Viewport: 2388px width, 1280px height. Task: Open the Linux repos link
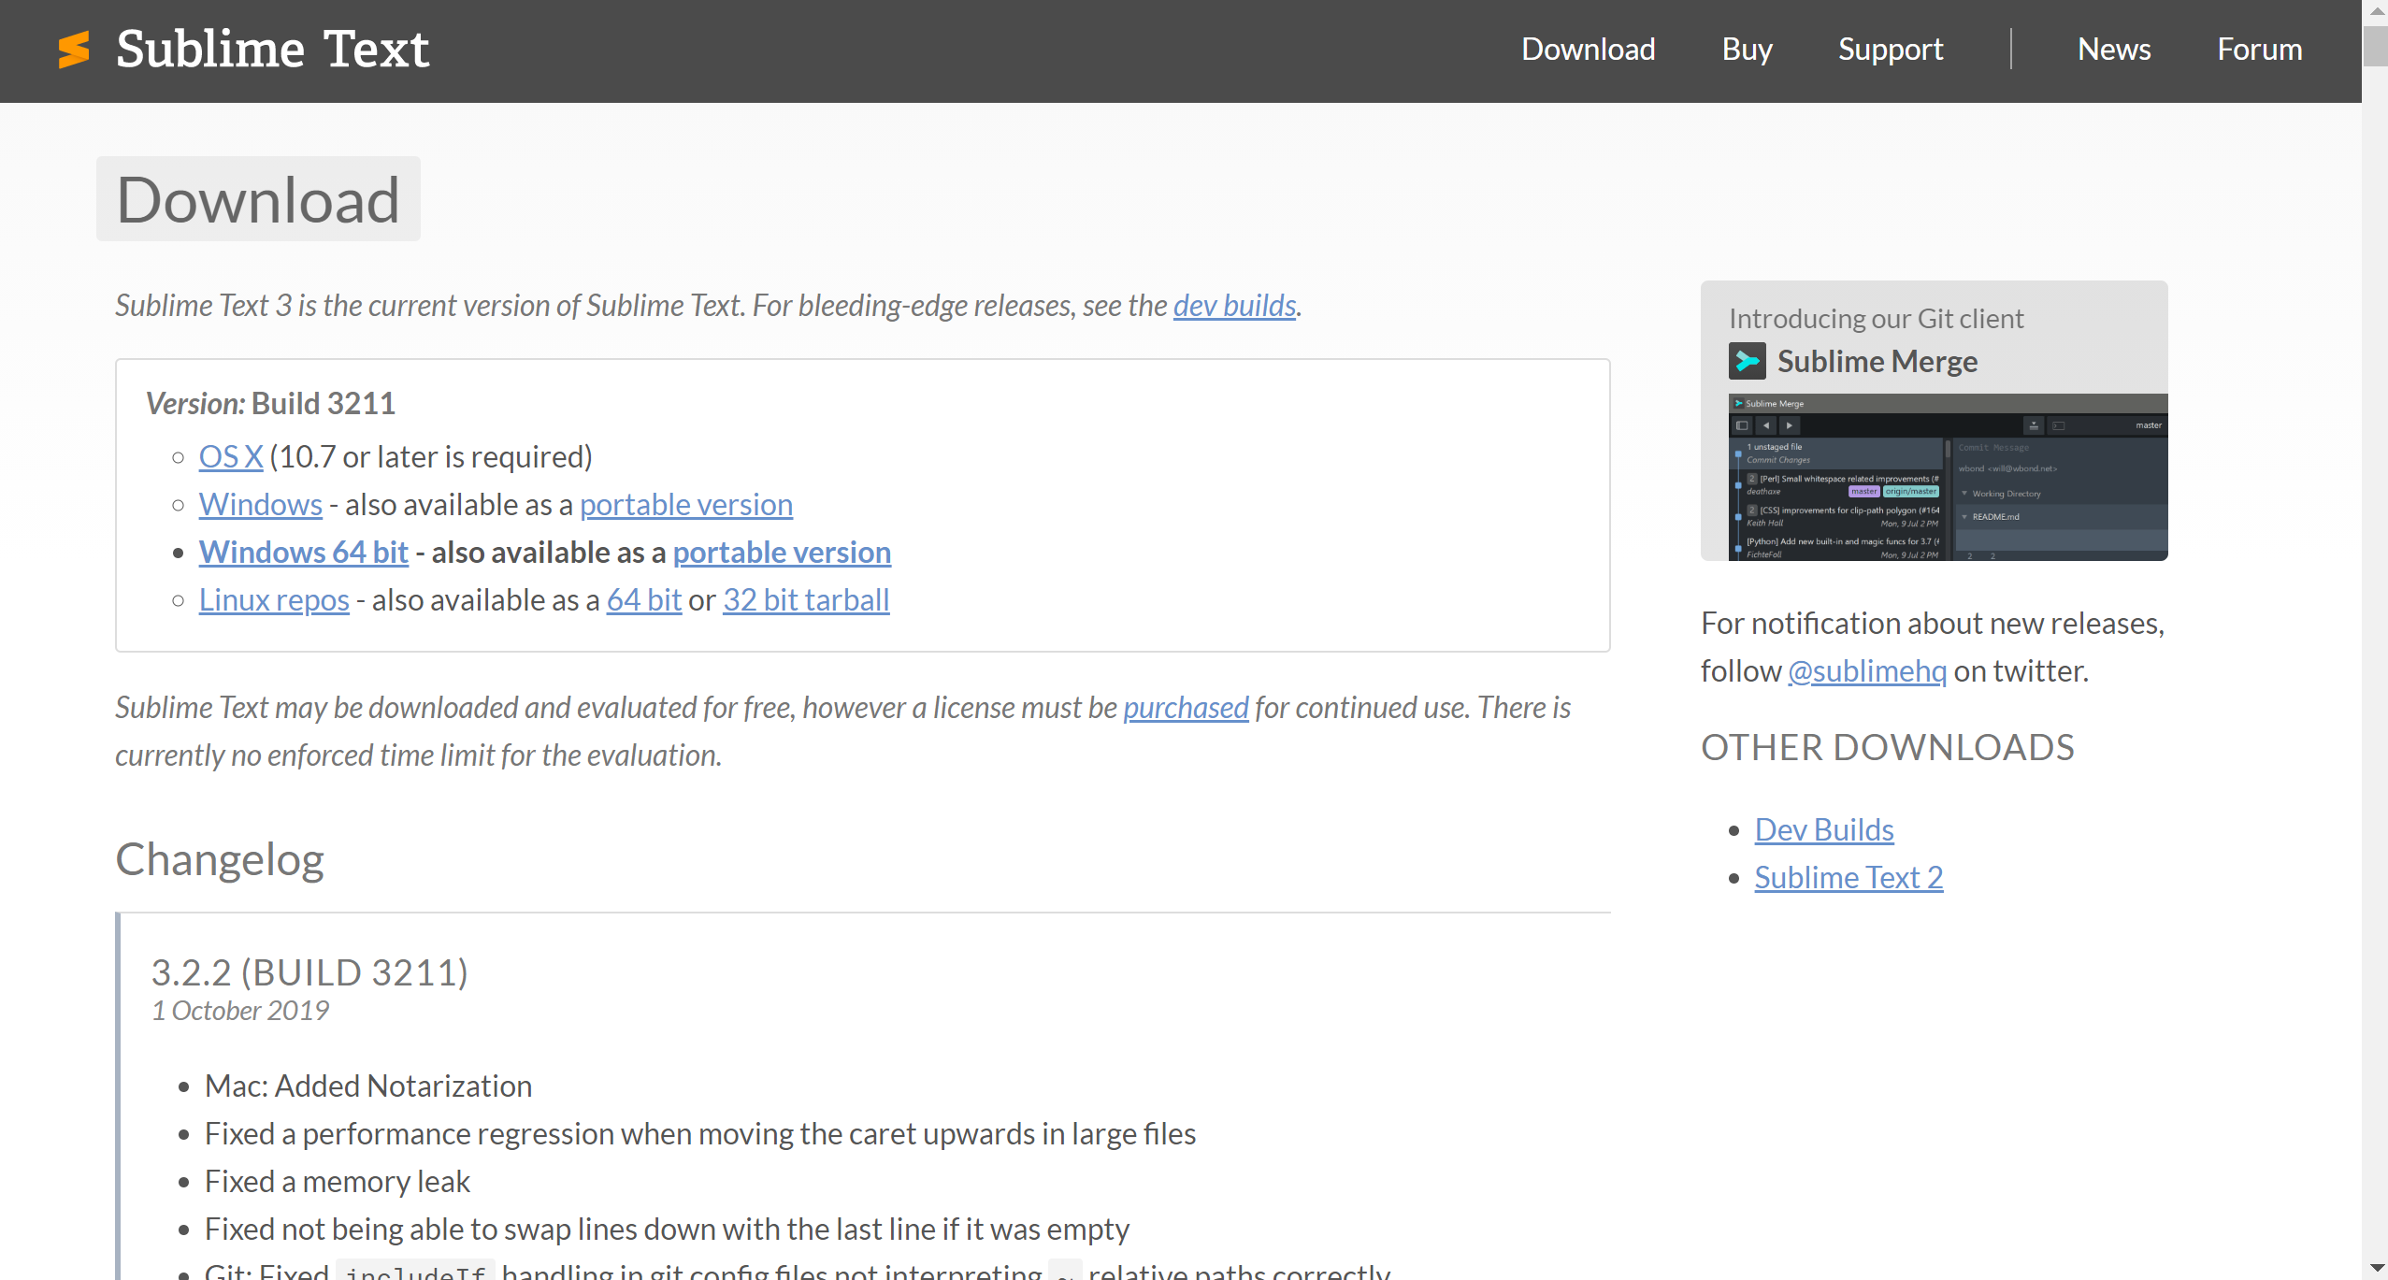pyautogui.click(x=273, y=599)
